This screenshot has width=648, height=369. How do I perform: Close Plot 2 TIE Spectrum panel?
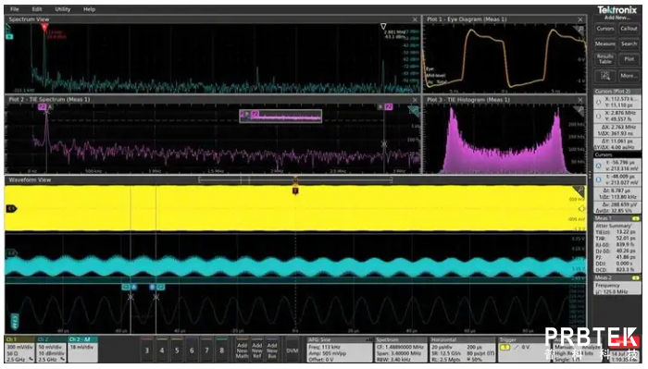point(415,100)
